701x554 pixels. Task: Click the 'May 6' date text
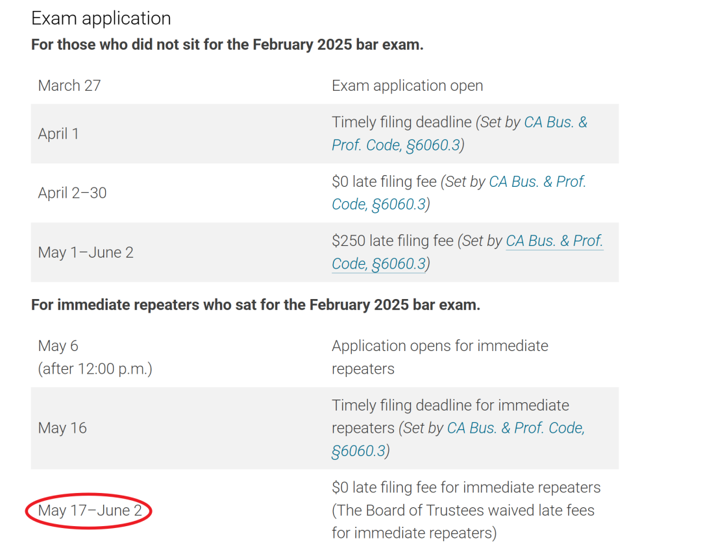tap(58, 346)
